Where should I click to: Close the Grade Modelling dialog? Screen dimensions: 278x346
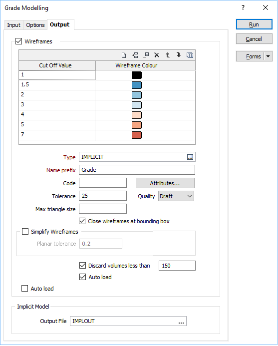[266, 7]
